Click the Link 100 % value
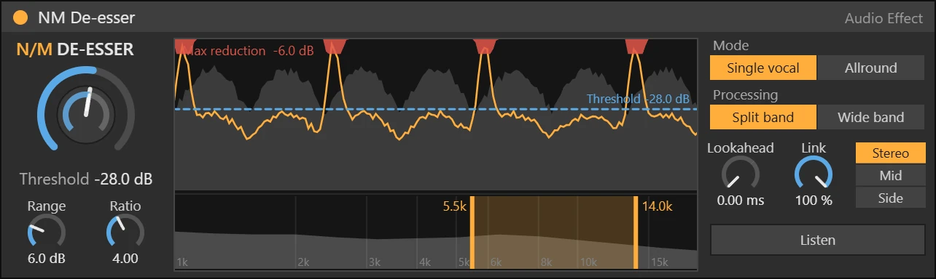 click(x=814, y=201)
